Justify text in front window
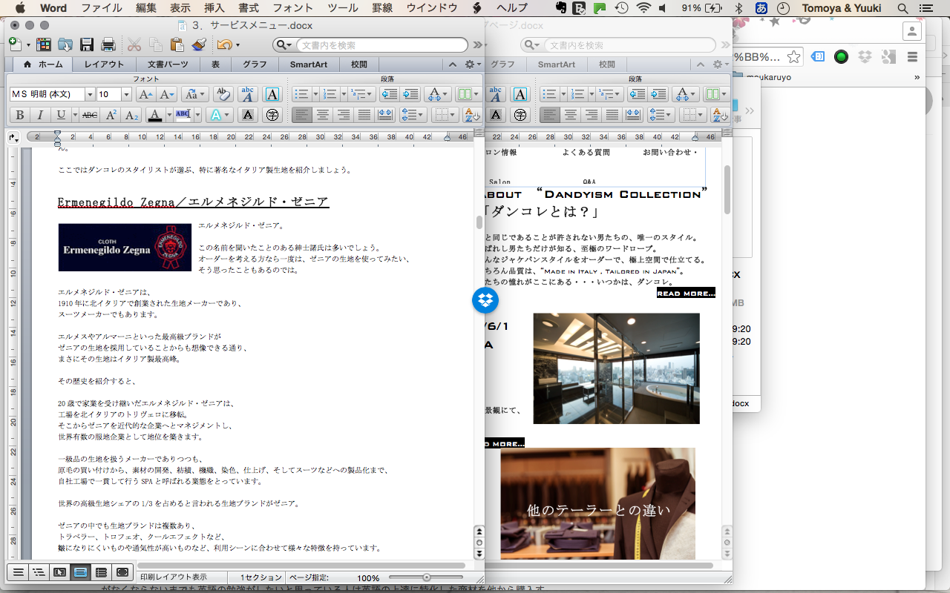The image size is (950, 593). 364,115
